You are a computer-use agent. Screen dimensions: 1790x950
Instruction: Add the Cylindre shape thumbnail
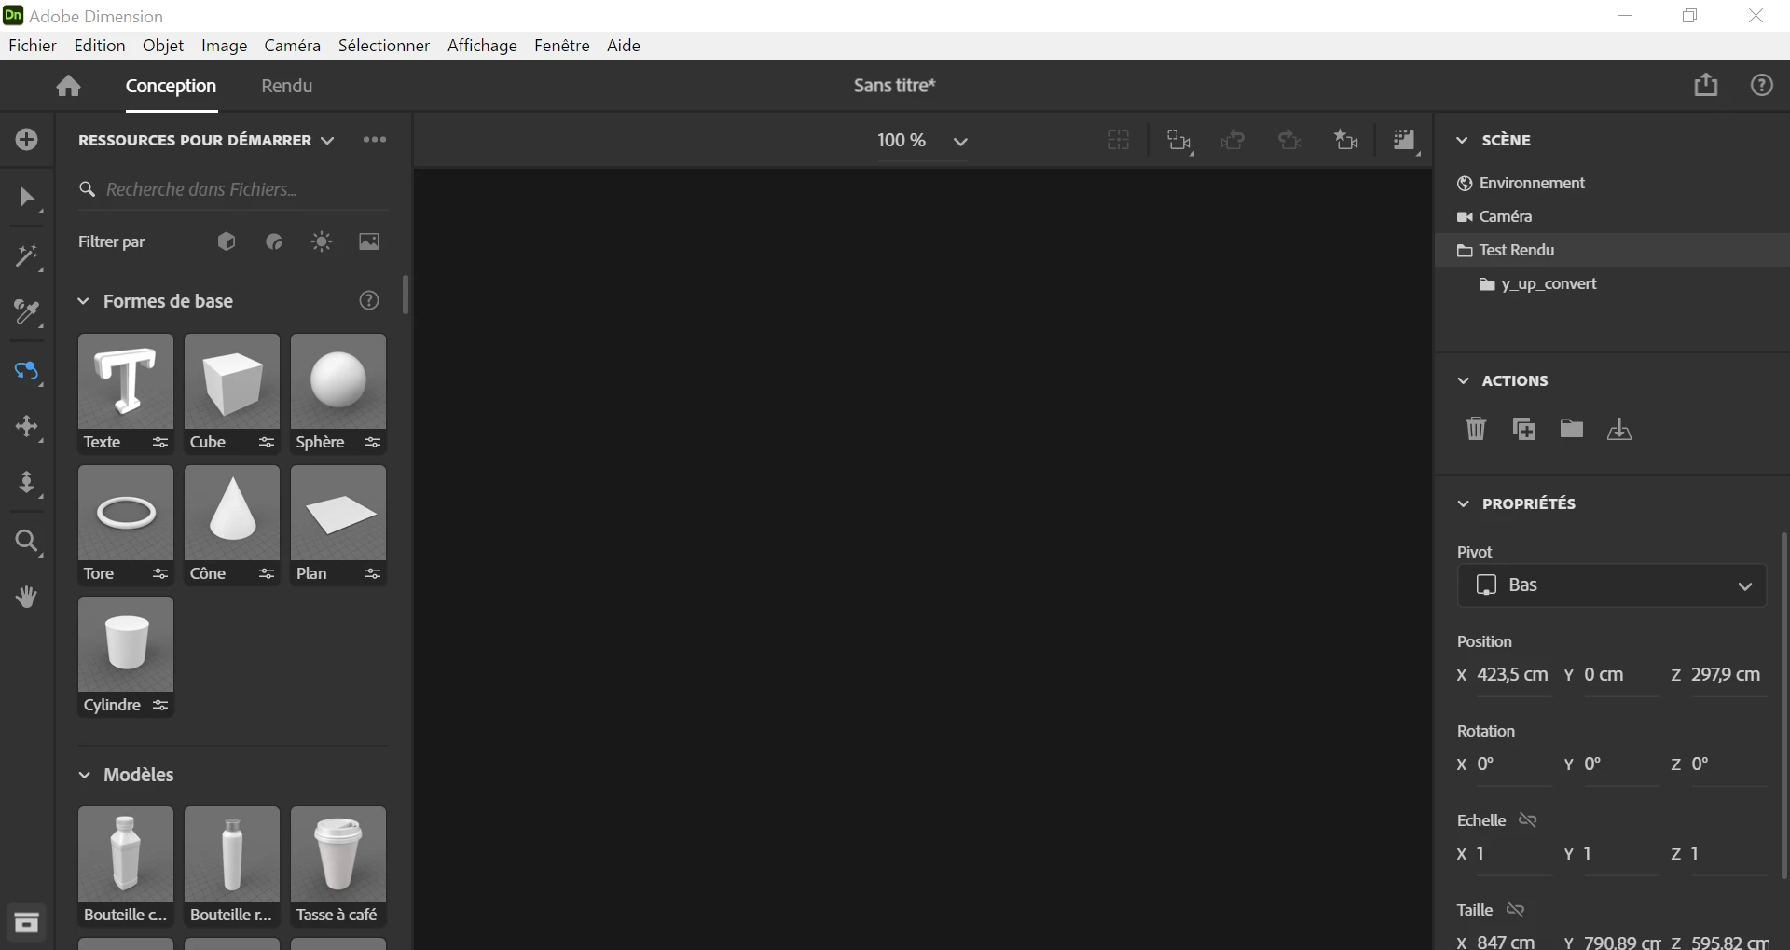pos(126,645)
